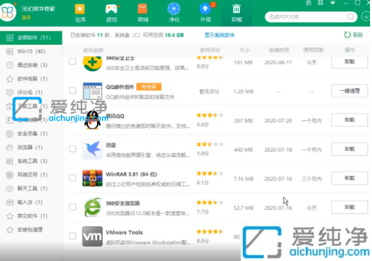
Task: Click the 迅雷 bird icon
Action: (93, 149)
